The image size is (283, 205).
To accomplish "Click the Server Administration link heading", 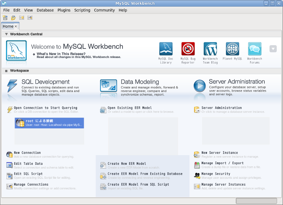I will [x=222, y=108].
